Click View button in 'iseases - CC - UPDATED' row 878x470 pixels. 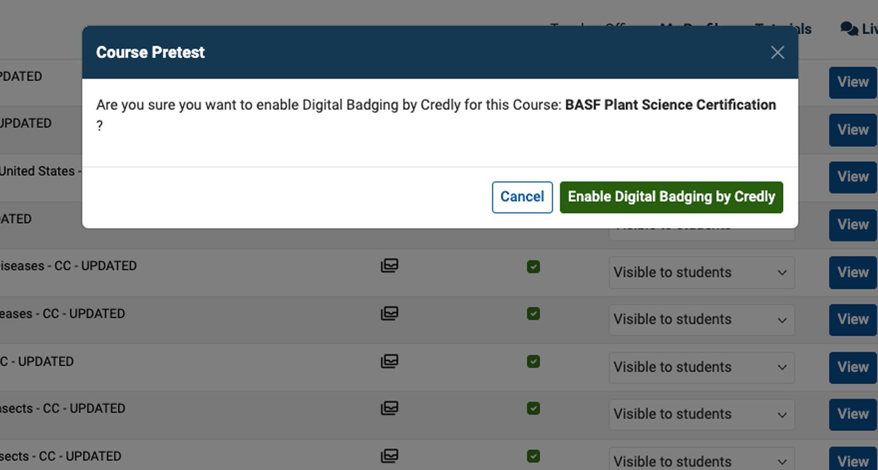point(853,272)
